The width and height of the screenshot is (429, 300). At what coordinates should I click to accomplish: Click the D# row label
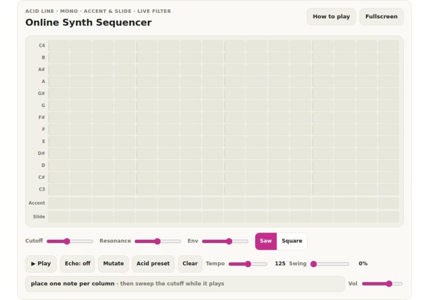click(x=41, y=153)
